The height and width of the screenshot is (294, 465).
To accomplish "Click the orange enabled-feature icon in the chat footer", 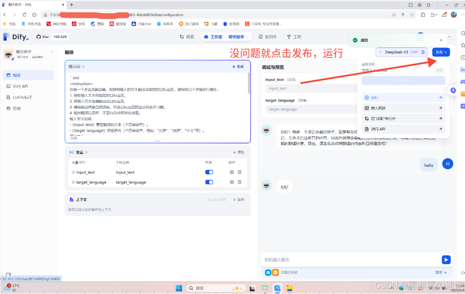I will 275,273.
